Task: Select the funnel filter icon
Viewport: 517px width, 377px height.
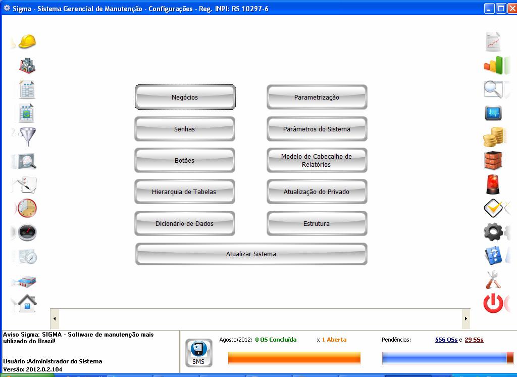Action: point(28,136)
